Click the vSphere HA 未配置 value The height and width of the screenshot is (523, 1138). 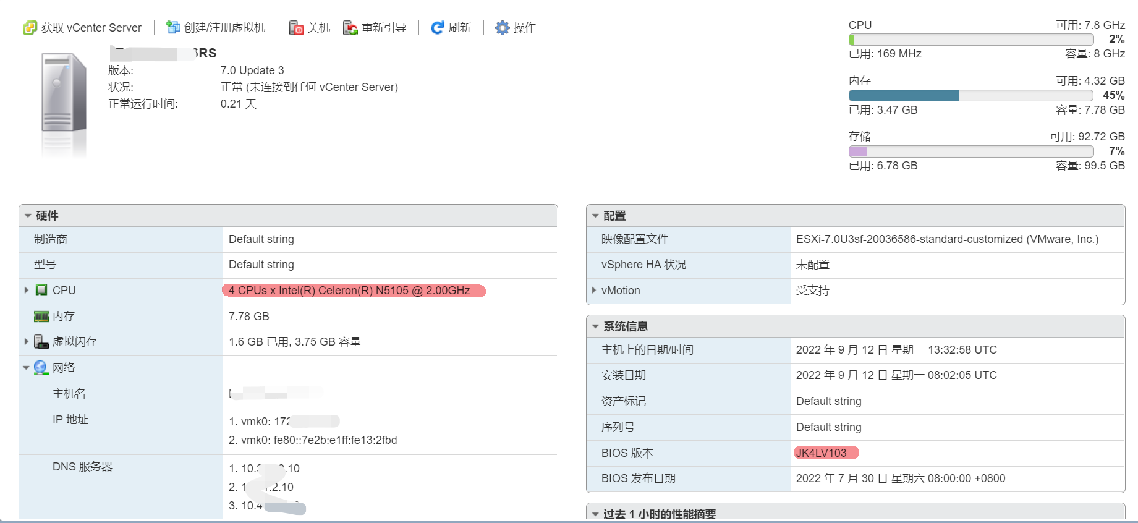click(813, 265)
